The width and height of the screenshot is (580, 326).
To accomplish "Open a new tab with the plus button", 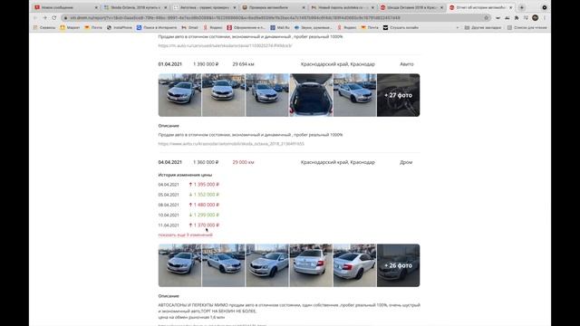I will [x=522, y=7].
